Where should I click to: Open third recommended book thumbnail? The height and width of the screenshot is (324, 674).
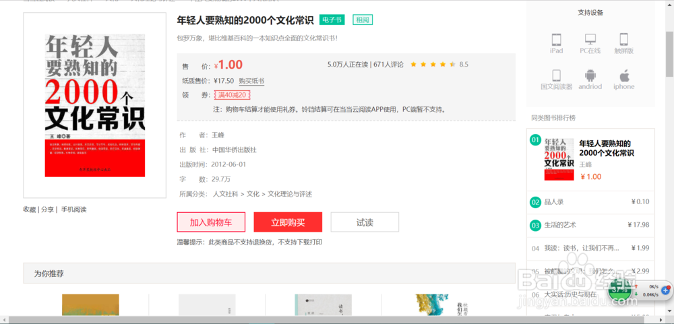click(x=324, y=306)
